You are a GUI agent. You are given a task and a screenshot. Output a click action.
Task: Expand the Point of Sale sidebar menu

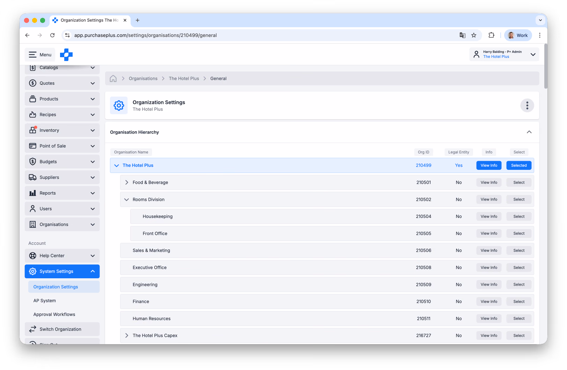62,146
